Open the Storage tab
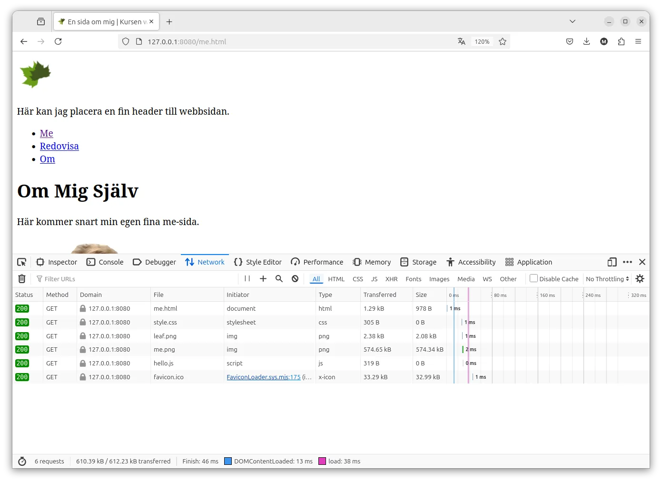This screenshot has width=662, height=482. [418, 262]
